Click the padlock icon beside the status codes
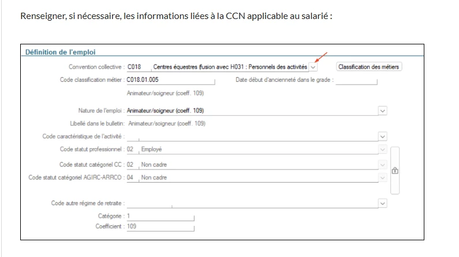The image size is (459, 257). [x=395, y=171]
